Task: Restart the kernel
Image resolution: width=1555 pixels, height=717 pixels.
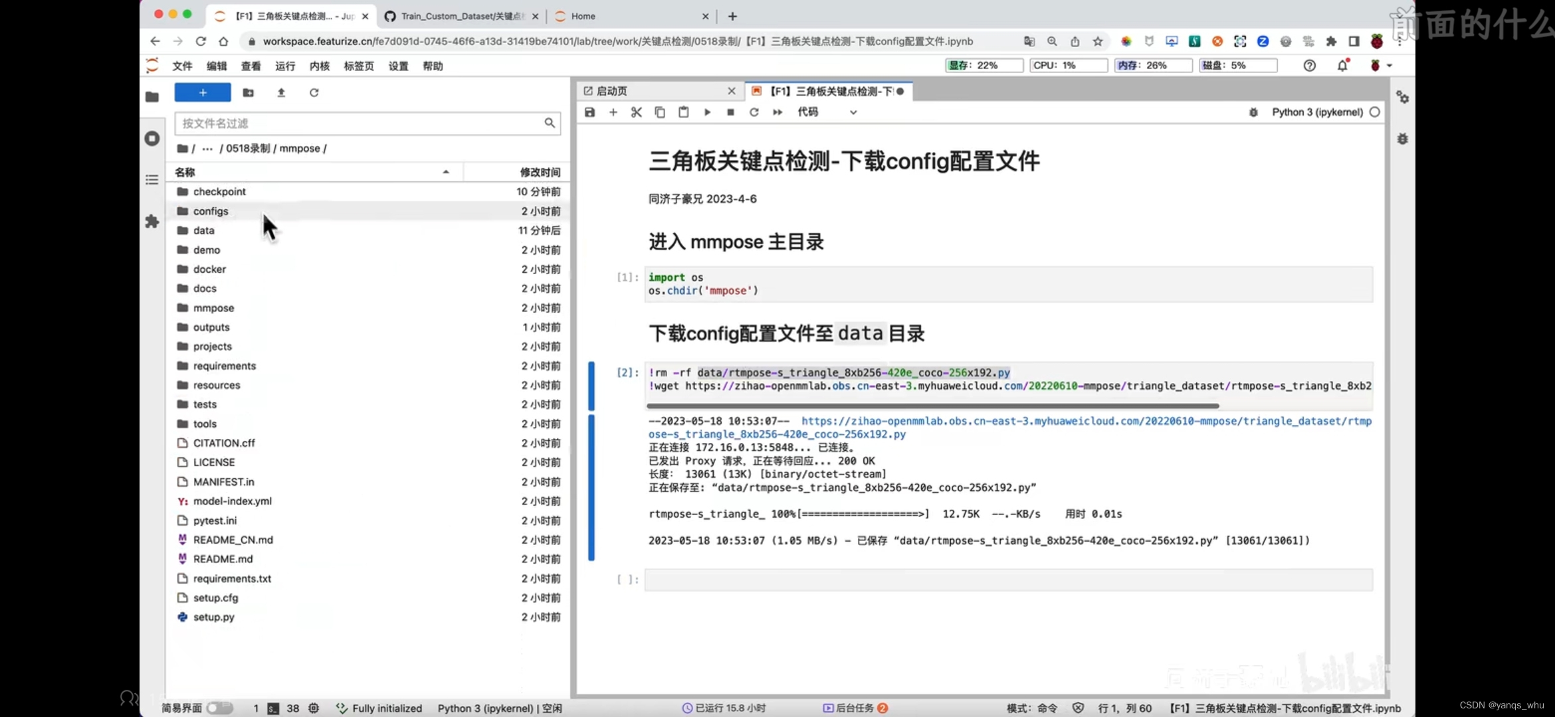Action: click(754, 112)
